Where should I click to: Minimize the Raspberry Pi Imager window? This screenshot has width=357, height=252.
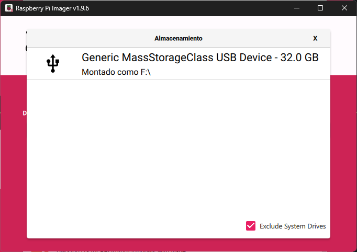(x=297, y=8)
